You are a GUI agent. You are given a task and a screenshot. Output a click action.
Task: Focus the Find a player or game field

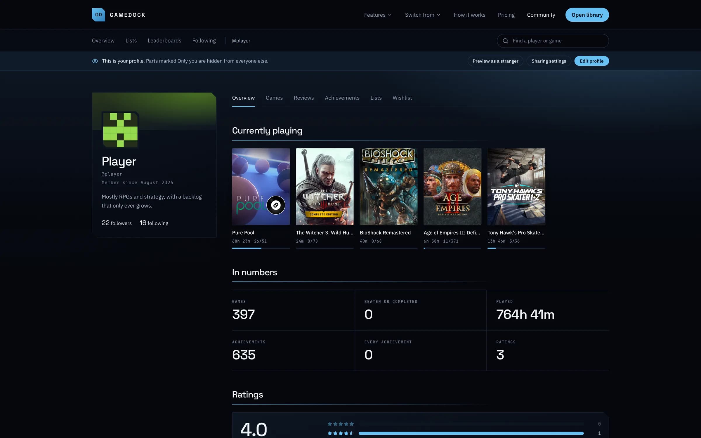pos(553,41)
